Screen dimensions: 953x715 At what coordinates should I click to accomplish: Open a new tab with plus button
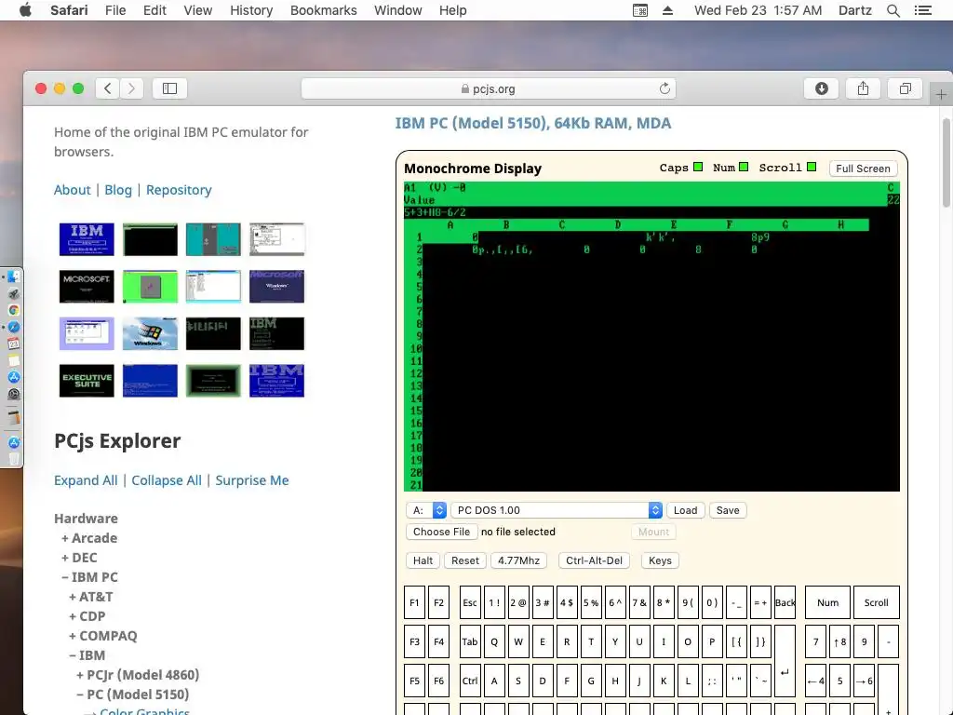click(941, 95)
